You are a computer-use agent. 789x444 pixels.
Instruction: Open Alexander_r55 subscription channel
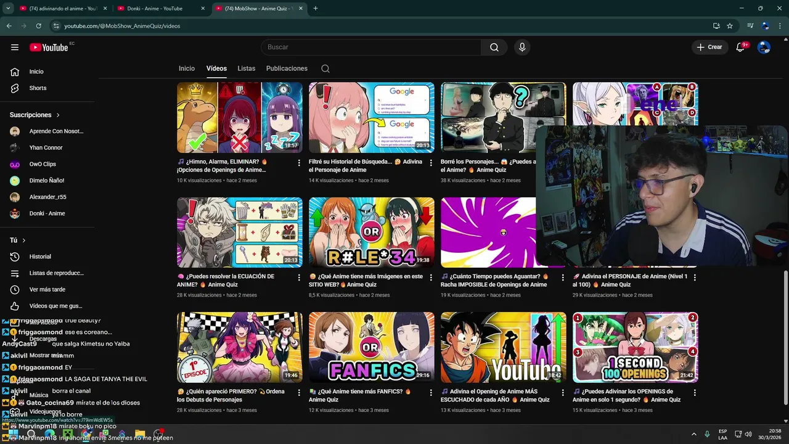[x=49, y=197]
